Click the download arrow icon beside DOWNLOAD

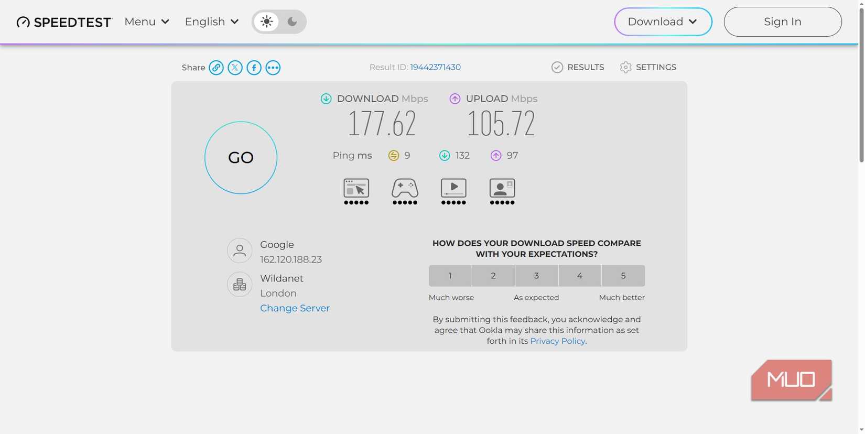tap(326, 99)
